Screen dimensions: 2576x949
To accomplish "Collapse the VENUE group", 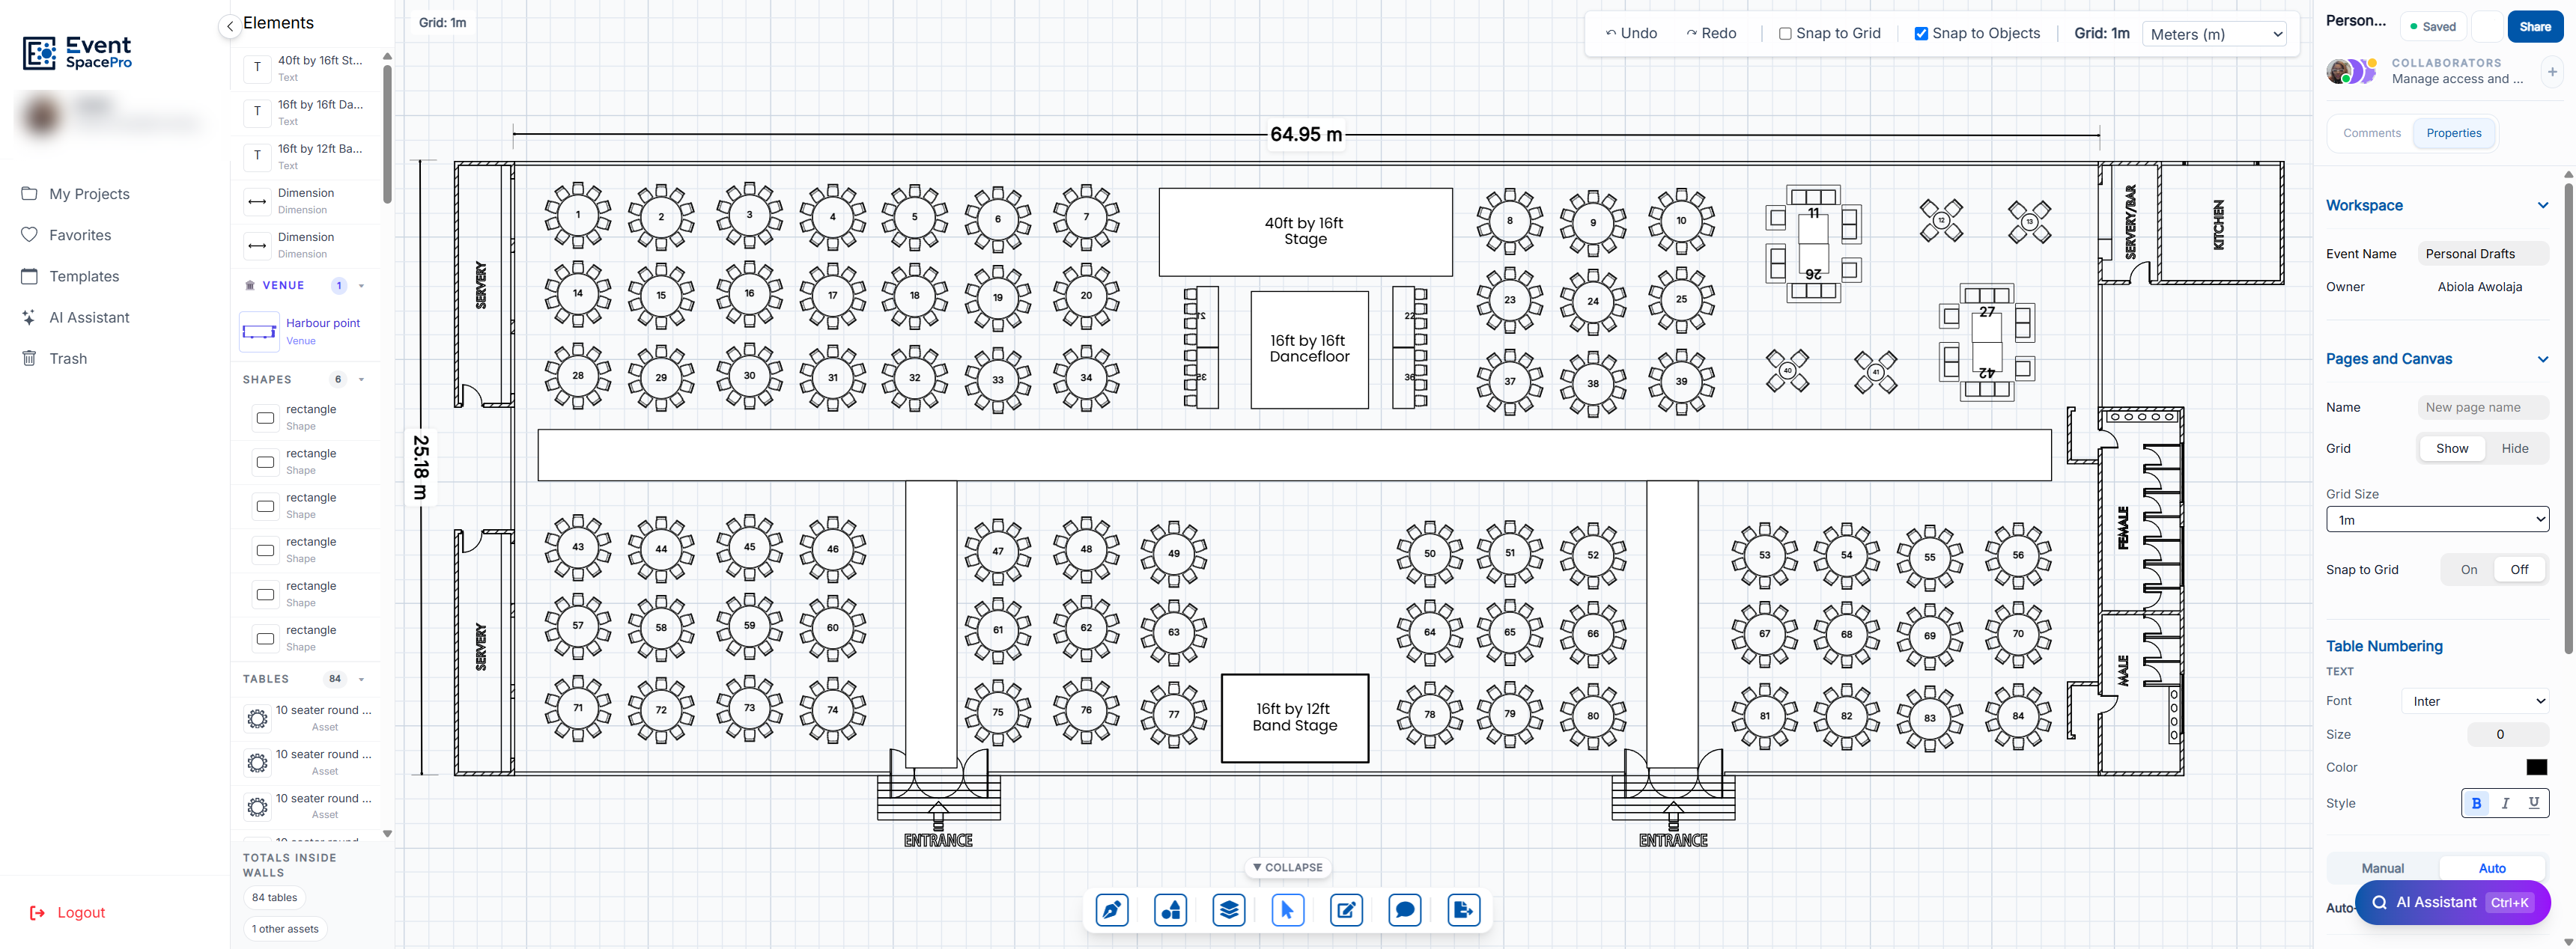I will 361,286.
